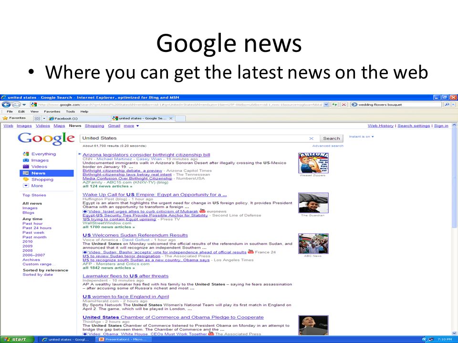Open the address bar history dropdown
Viewport: 458px width, 343px height.
click(326, 104)
